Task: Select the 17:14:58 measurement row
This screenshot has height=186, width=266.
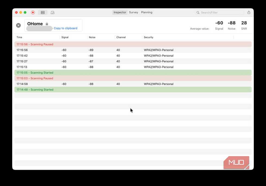Action: click(x=133, y=84)
